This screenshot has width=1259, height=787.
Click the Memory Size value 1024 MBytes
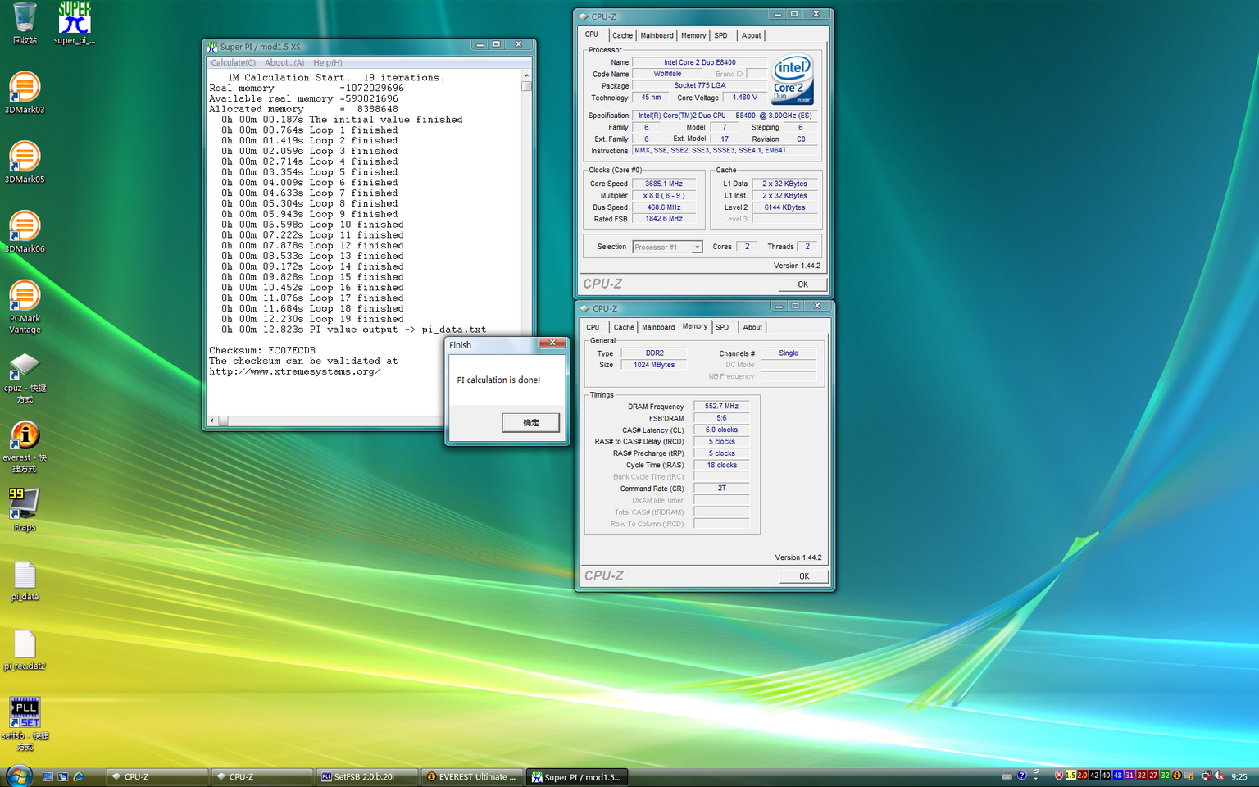(654, 366)
